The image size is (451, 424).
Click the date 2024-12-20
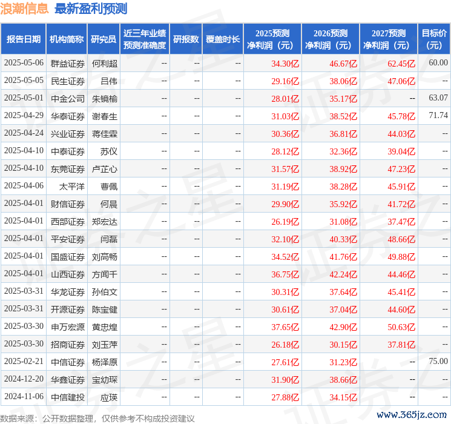tap(24, 379)
